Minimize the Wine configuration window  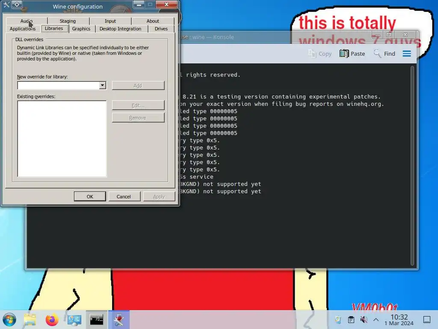(x=139, y=4)
